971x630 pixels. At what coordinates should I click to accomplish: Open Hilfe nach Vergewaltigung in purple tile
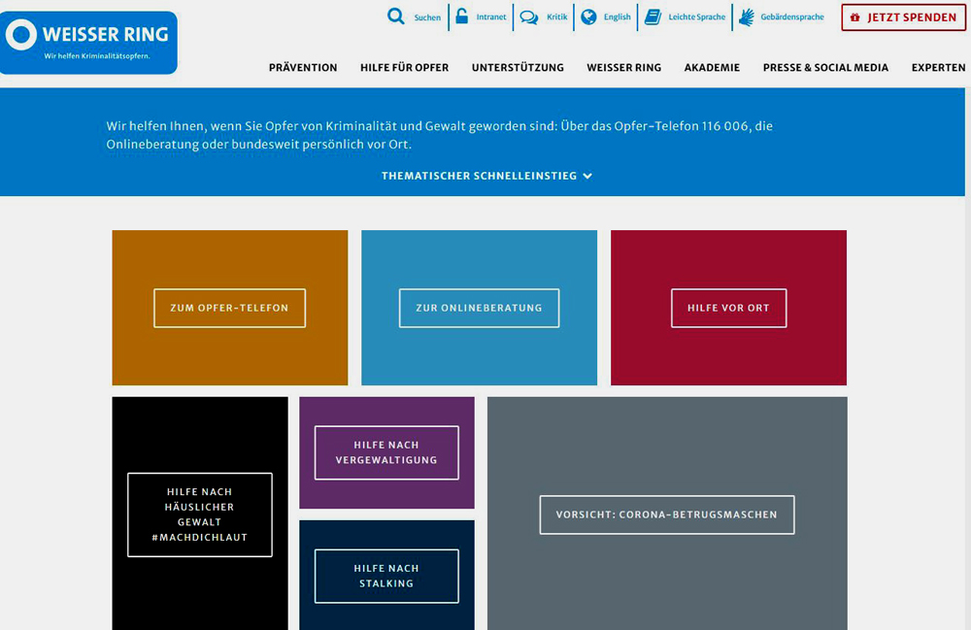386,452
